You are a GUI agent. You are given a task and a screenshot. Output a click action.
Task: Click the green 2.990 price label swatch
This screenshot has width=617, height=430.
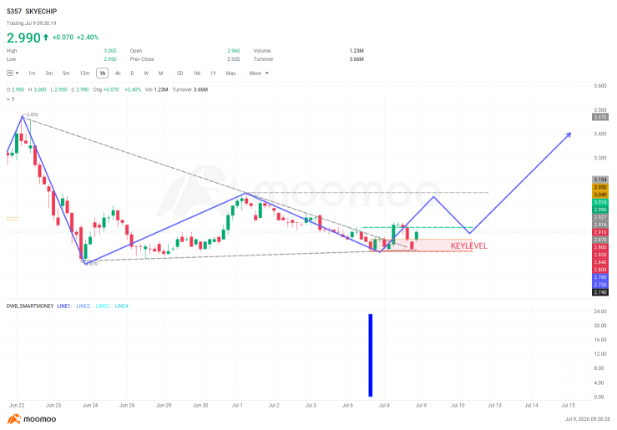[x=600, y=210]
